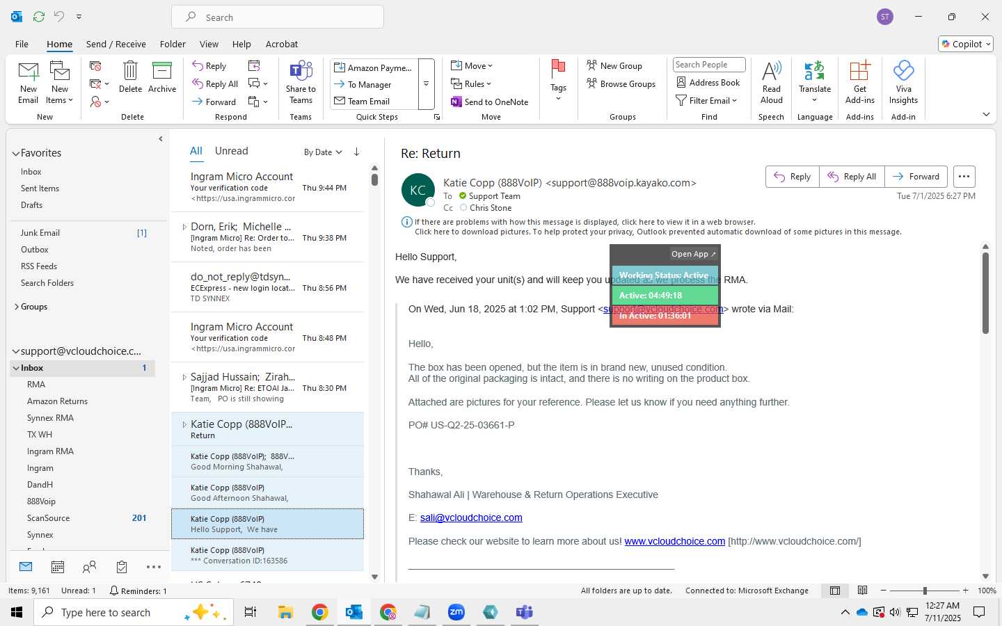Open Zoom app in taskbar
The width and height of the screenshot is (1002, 626).
point(456,612)
